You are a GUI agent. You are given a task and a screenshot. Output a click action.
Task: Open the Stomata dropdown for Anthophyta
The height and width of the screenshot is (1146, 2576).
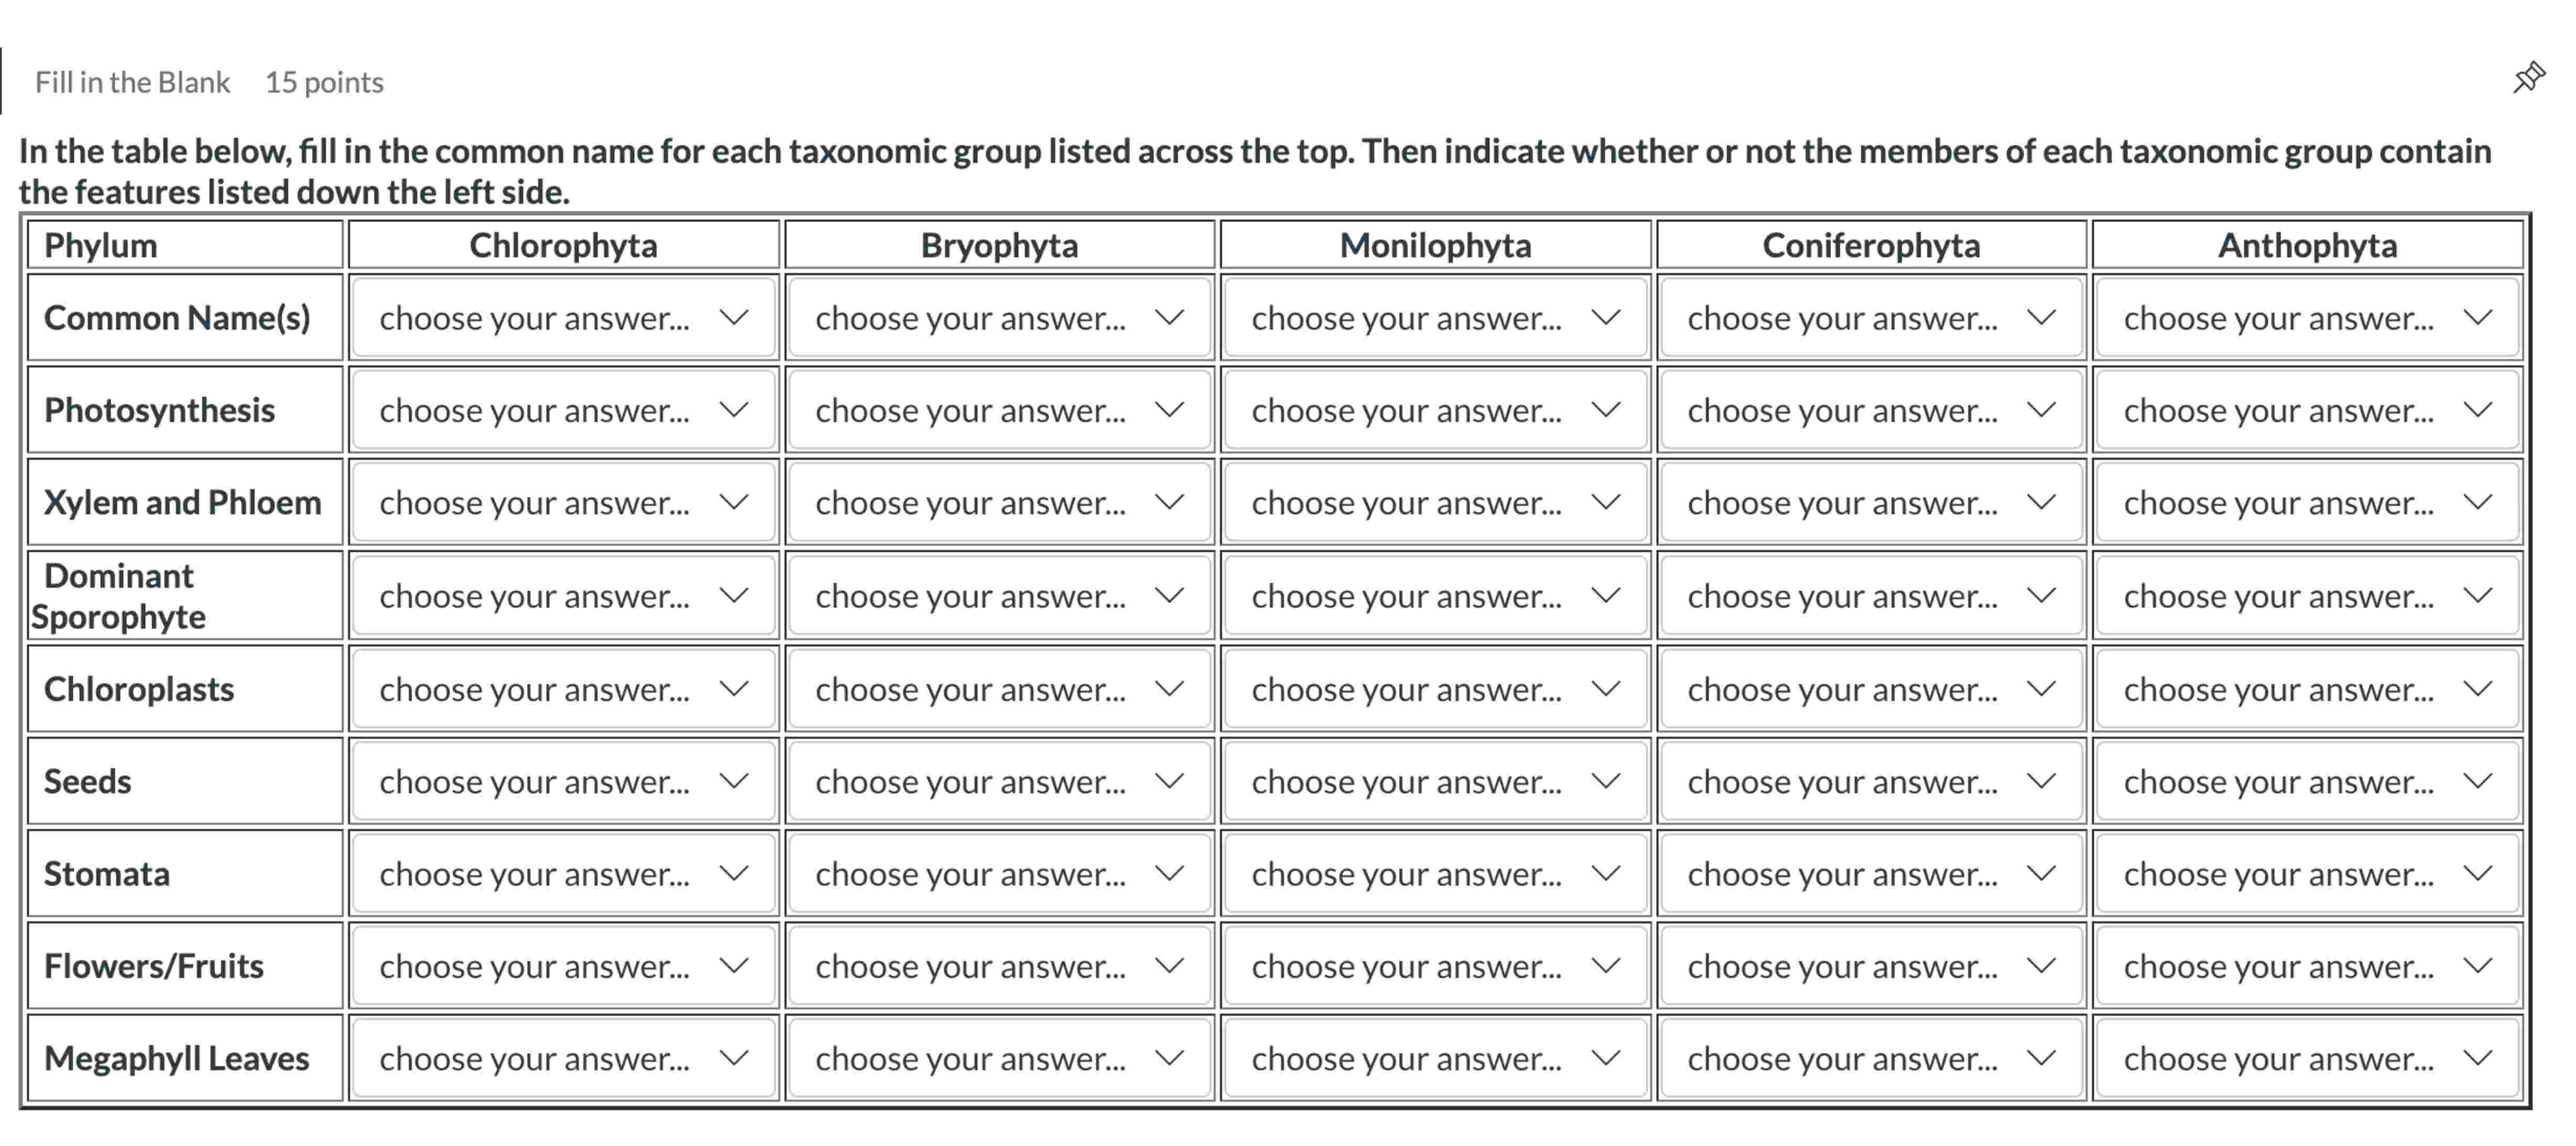coord(2306,873)
